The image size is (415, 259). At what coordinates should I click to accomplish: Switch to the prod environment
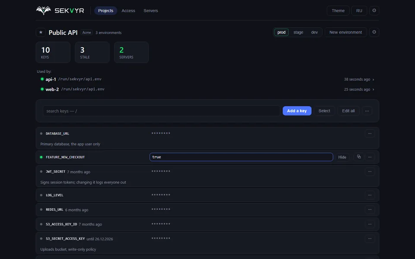pyautogui.click(x=281, y=32)
